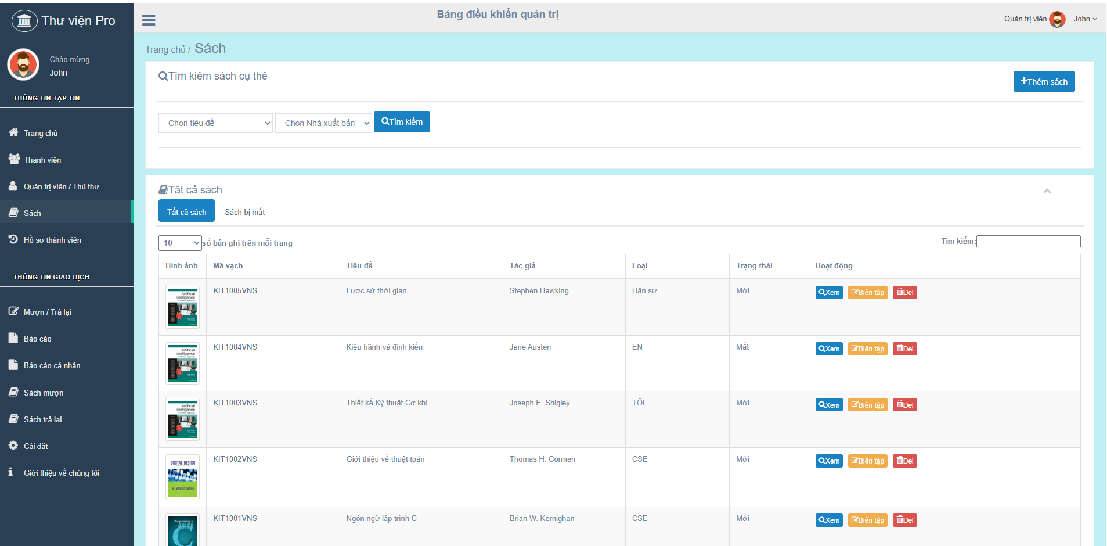Collapse the Tất cả sách panel chevron
Viewport: 1107px width, 546px height.
(x=1047, y=191)
